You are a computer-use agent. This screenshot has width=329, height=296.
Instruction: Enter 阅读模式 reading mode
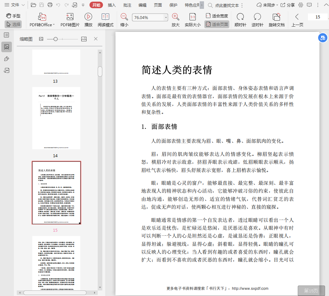coord(105,17)
